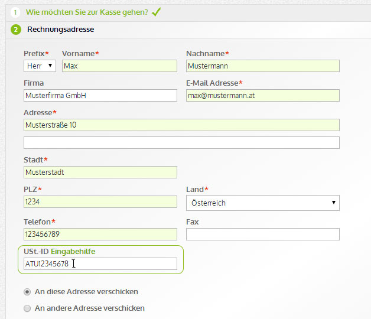
Task: Click the Vorname field containing Max
Action: (x=119, y=66)
